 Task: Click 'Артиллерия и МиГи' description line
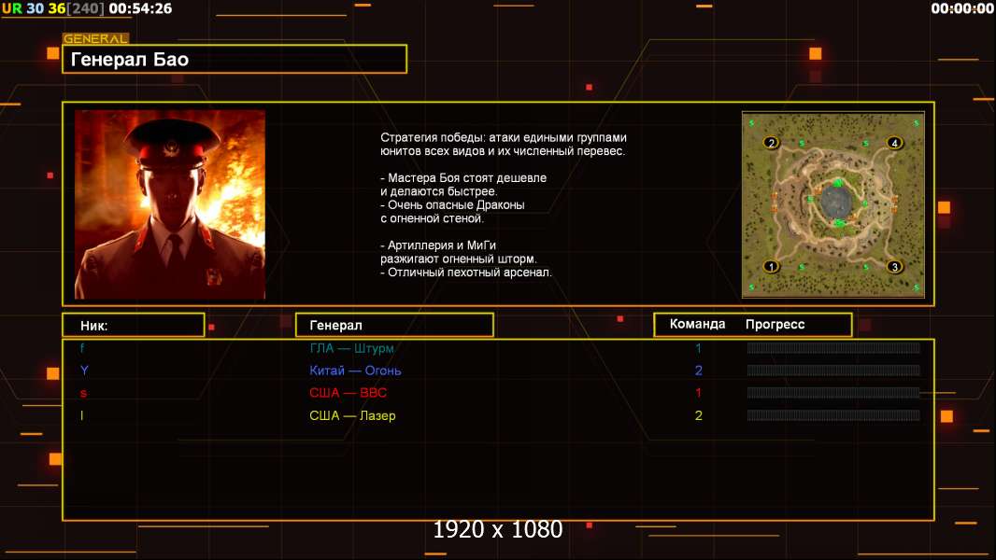click(438, 245)
